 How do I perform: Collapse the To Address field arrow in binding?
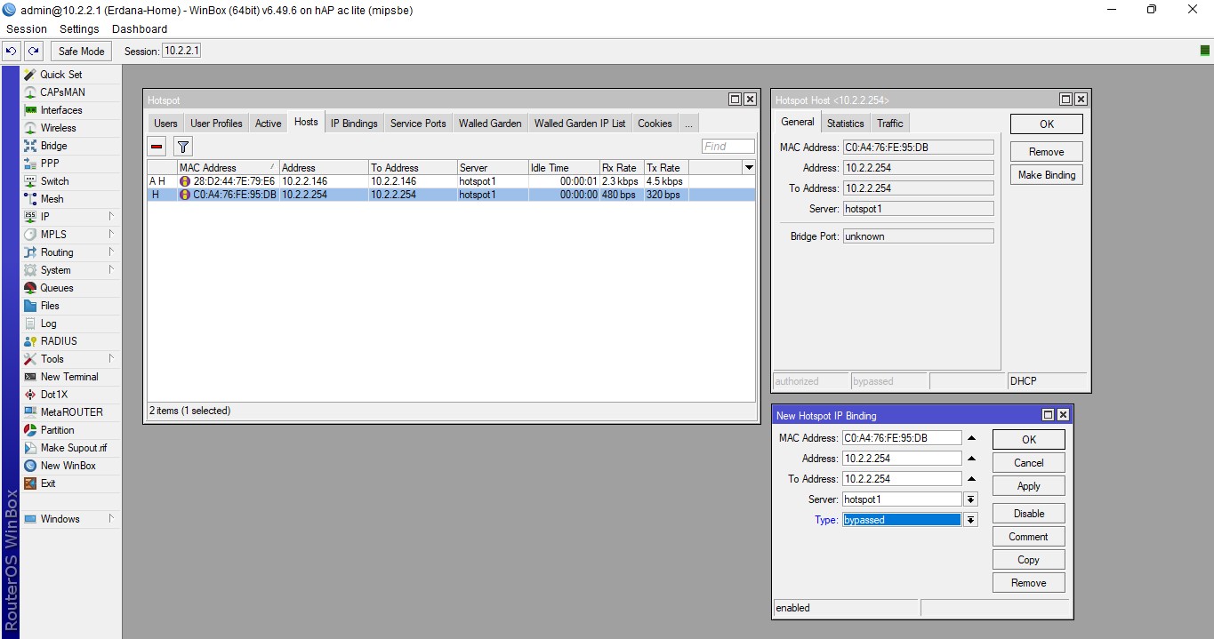[x=971, y=479]
